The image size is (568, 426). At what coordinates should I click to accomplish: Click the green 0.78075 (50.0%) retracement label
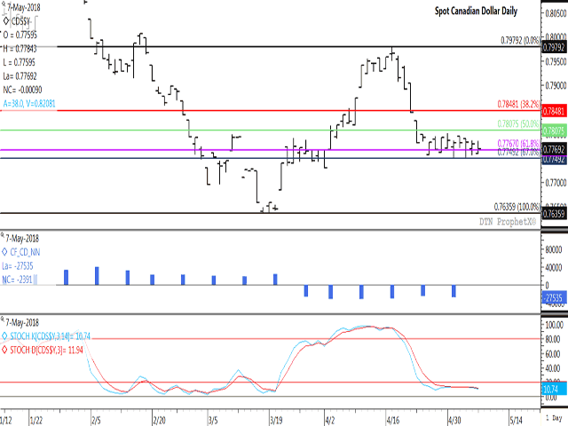coord(518,124)
